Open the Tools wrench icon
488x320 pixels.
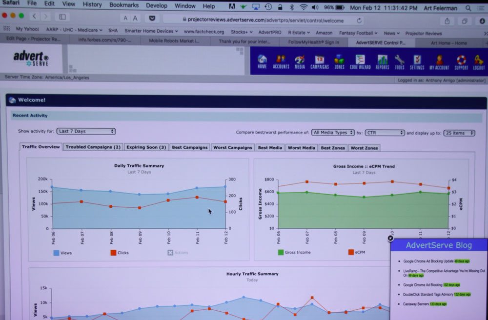399,62
